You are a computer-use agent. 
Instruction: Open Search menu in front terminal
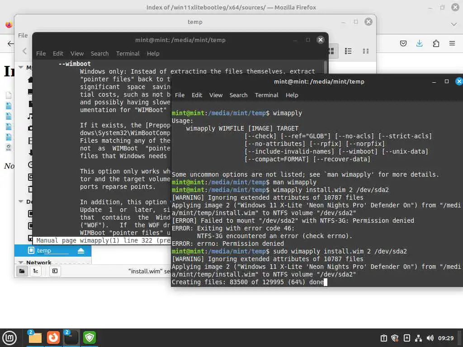(238, 95)
